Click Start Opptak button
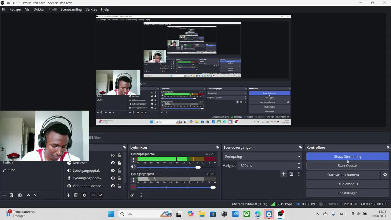Viewport: 391px width, 220px height. [348, 166]
